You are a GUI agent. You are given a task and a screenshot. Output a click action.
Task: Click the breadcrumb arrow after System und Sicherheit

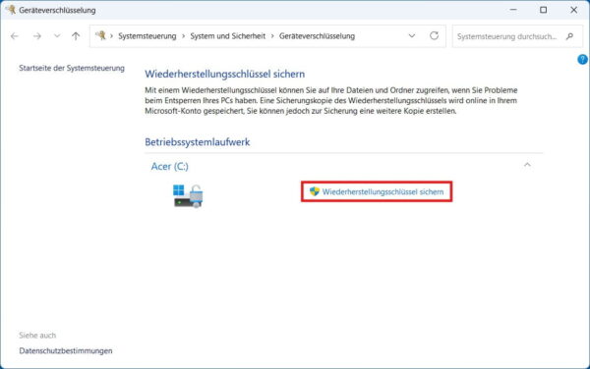pos(272,36)
